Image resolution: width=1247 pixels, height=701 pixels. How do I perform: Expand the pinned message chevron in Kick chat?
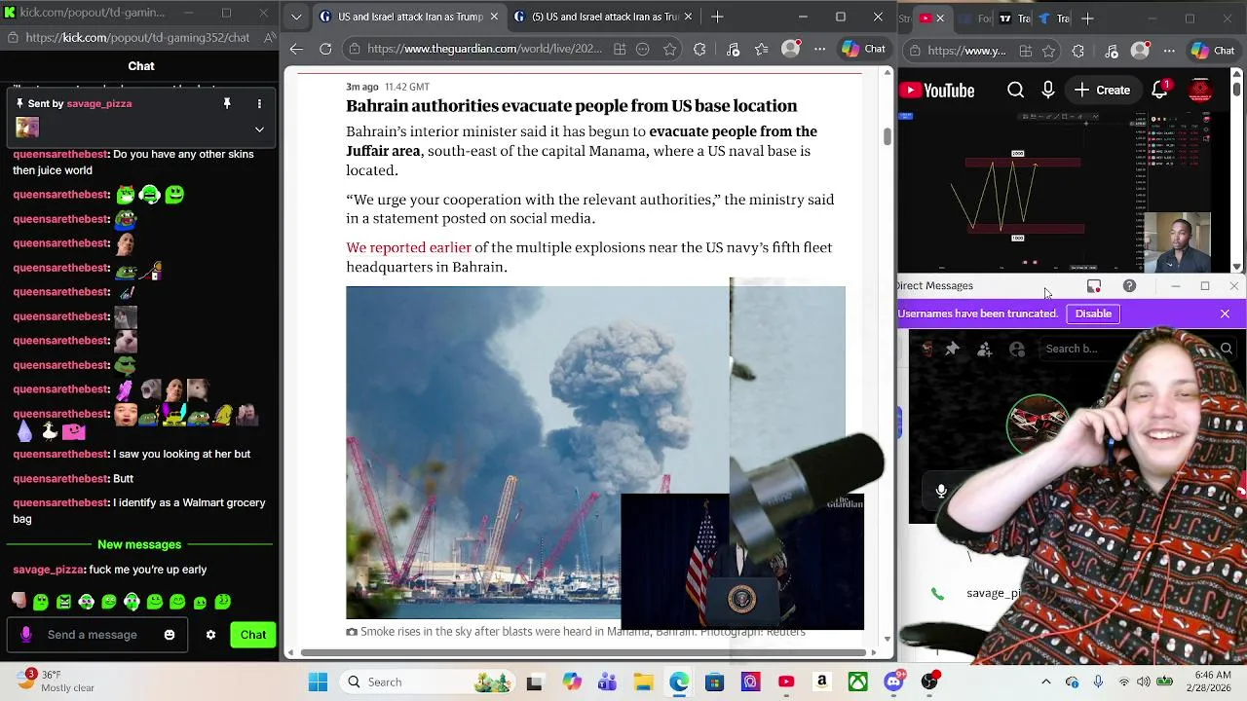(259, 129)
